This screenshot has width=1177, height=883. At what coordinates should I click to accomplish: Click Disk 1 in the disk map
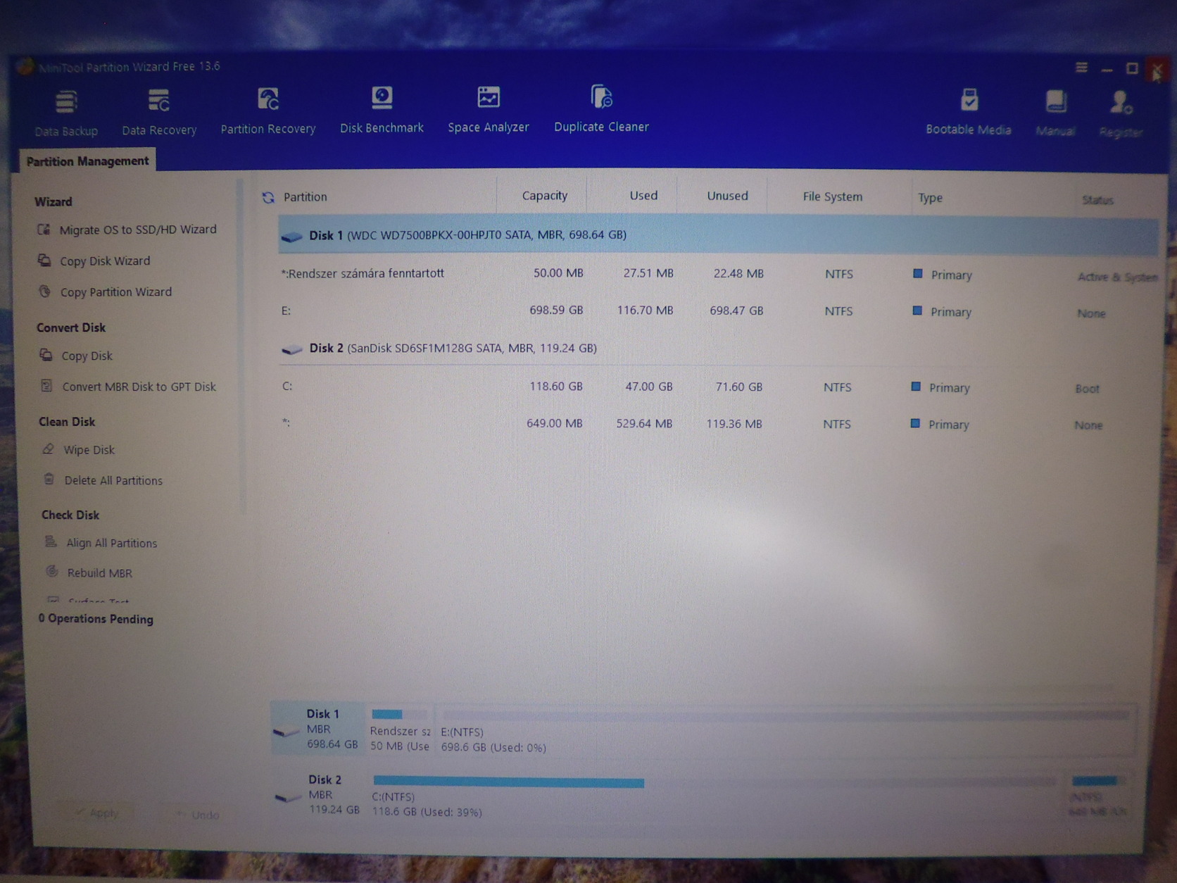click(318, 729)
